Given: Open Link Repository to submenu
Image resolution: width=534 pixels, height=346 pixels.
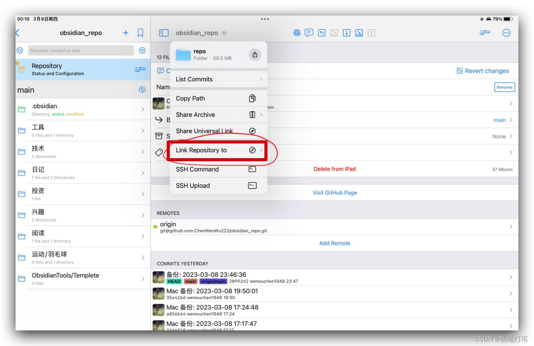Looking at the screenshot, I should click(219, 150).
